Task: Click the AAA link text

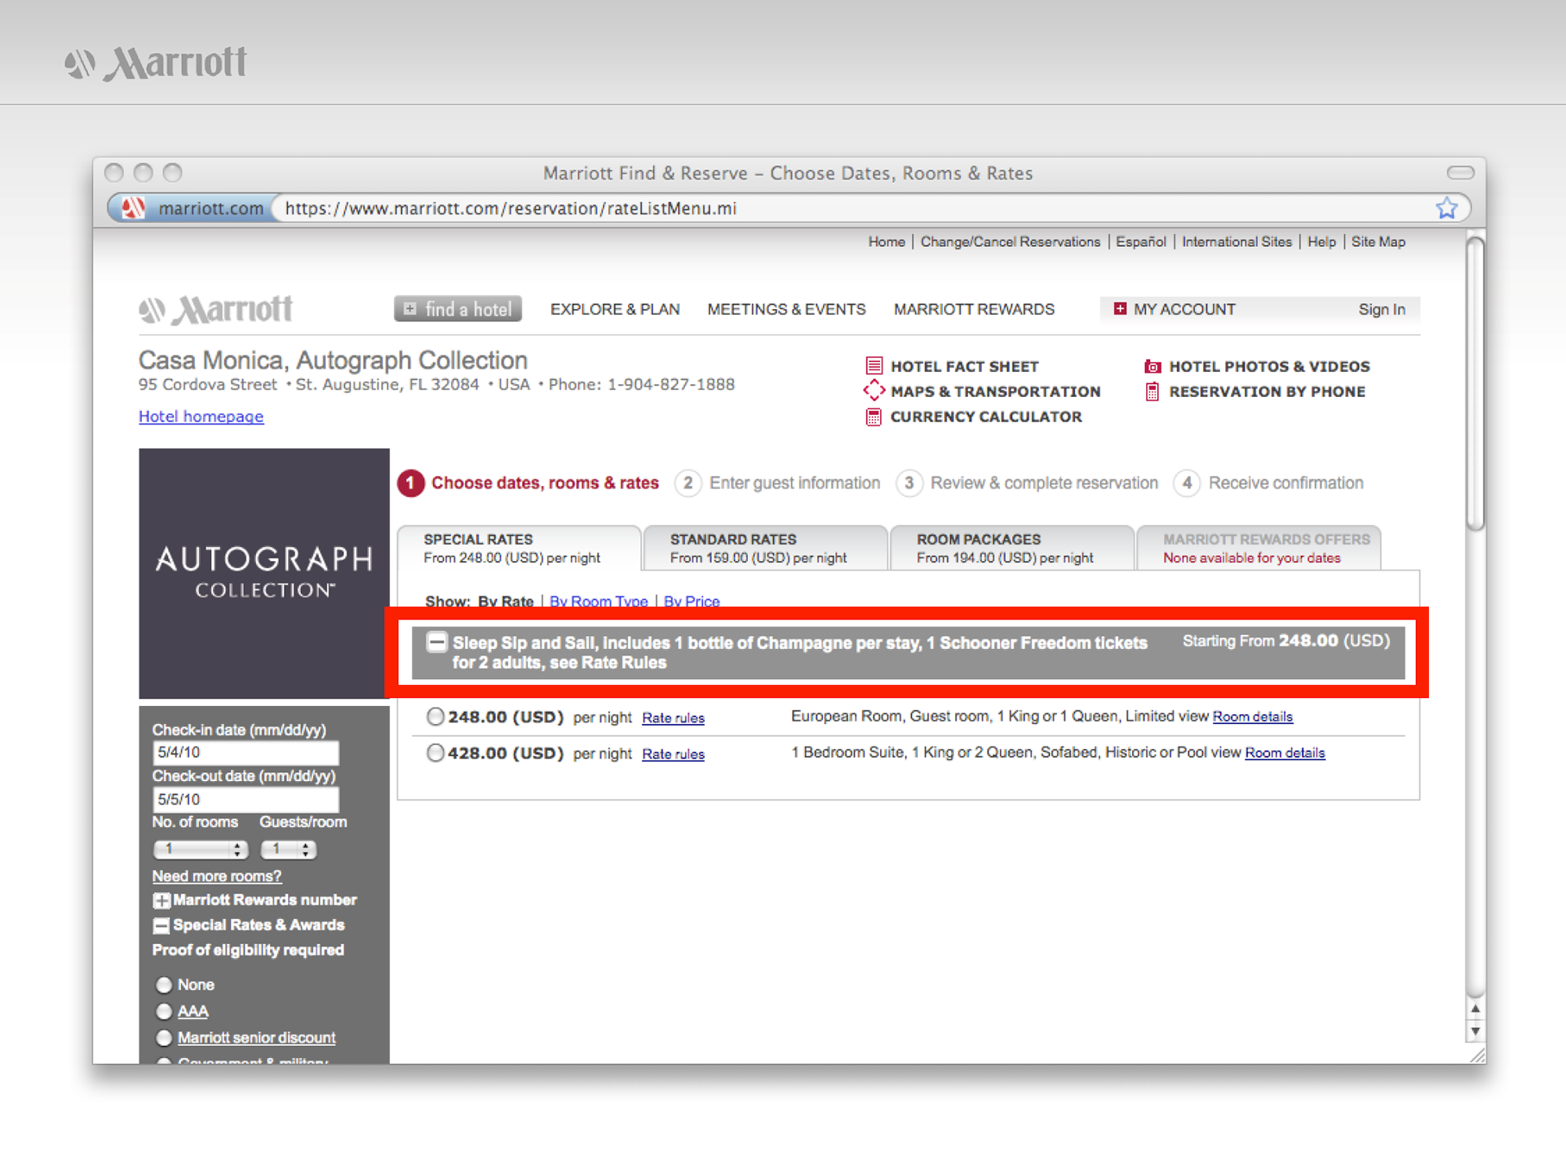Action: (192, 1012)
